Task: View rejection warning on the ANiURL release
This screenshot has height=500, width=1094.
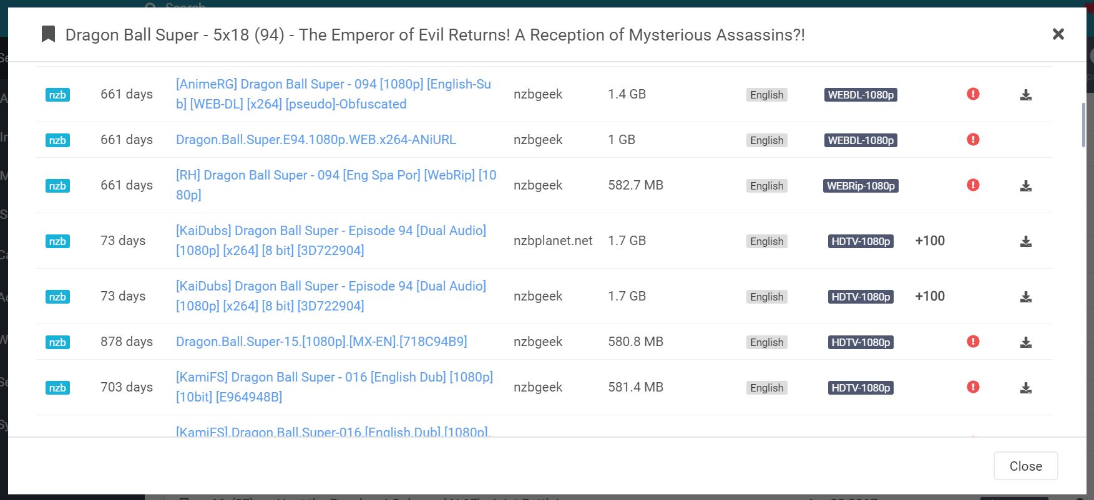Action: (973, 140)
